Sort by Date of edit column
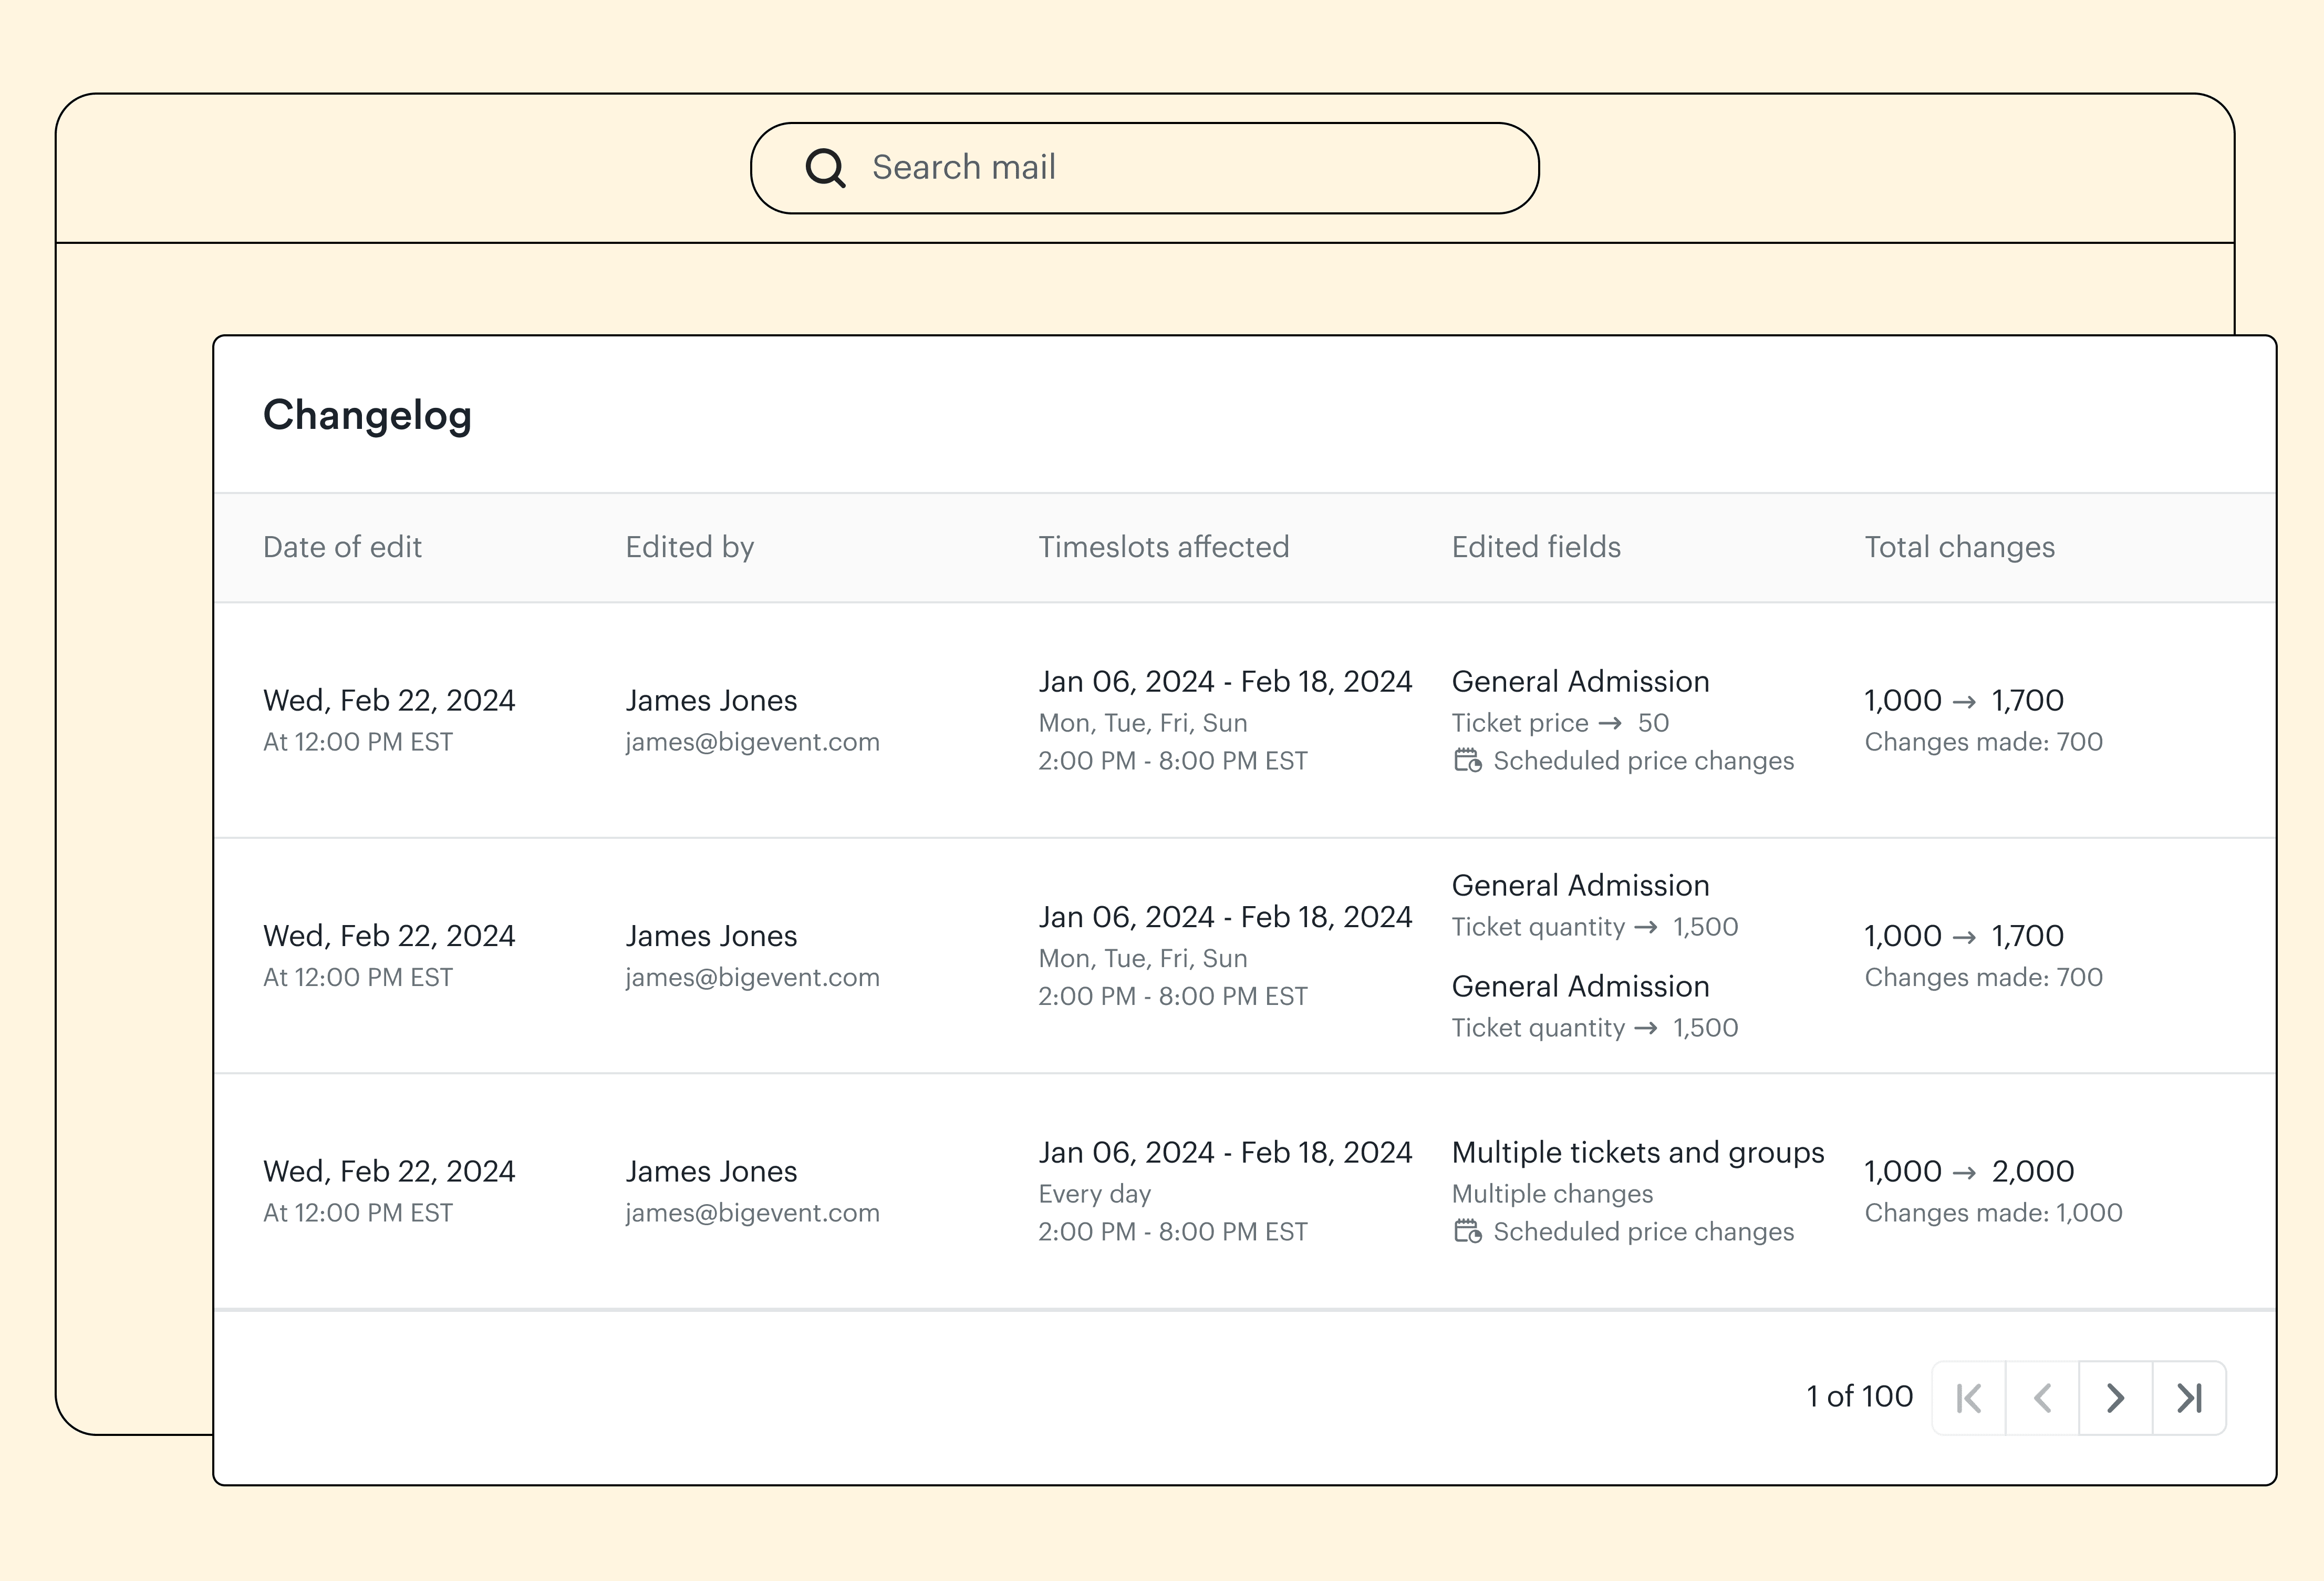Viewport: 2324px width, 1581px height. [342, 547]
